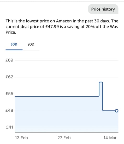Screen dimensions: 124x144
Task: Click the £62 axis label
Action: 9,77
